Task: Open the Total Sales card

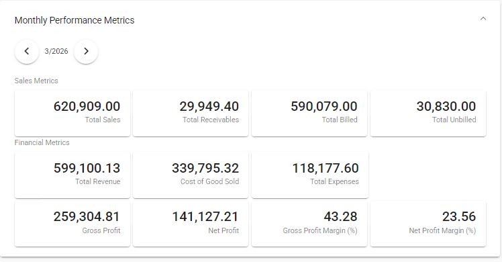Action: coord(72,114)
